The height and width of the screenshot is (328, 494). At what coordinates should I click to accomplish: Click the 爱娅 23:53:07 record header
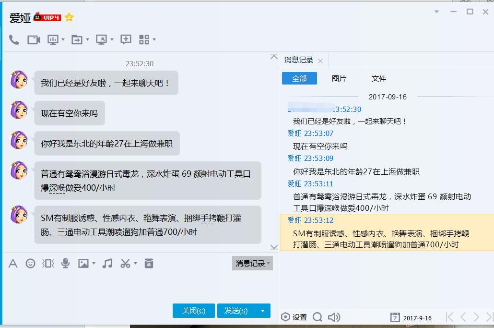310,134
